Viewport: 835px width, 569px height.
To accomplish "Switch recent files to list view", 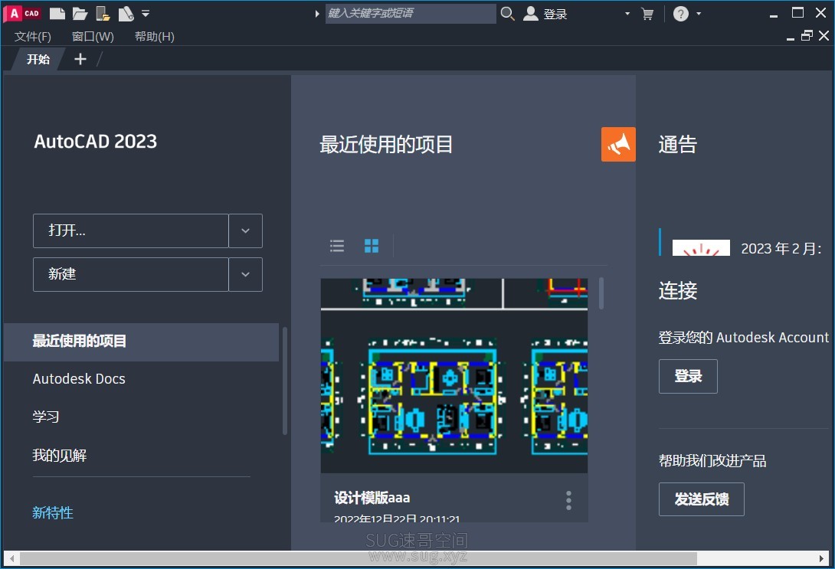I will [337, 246].
